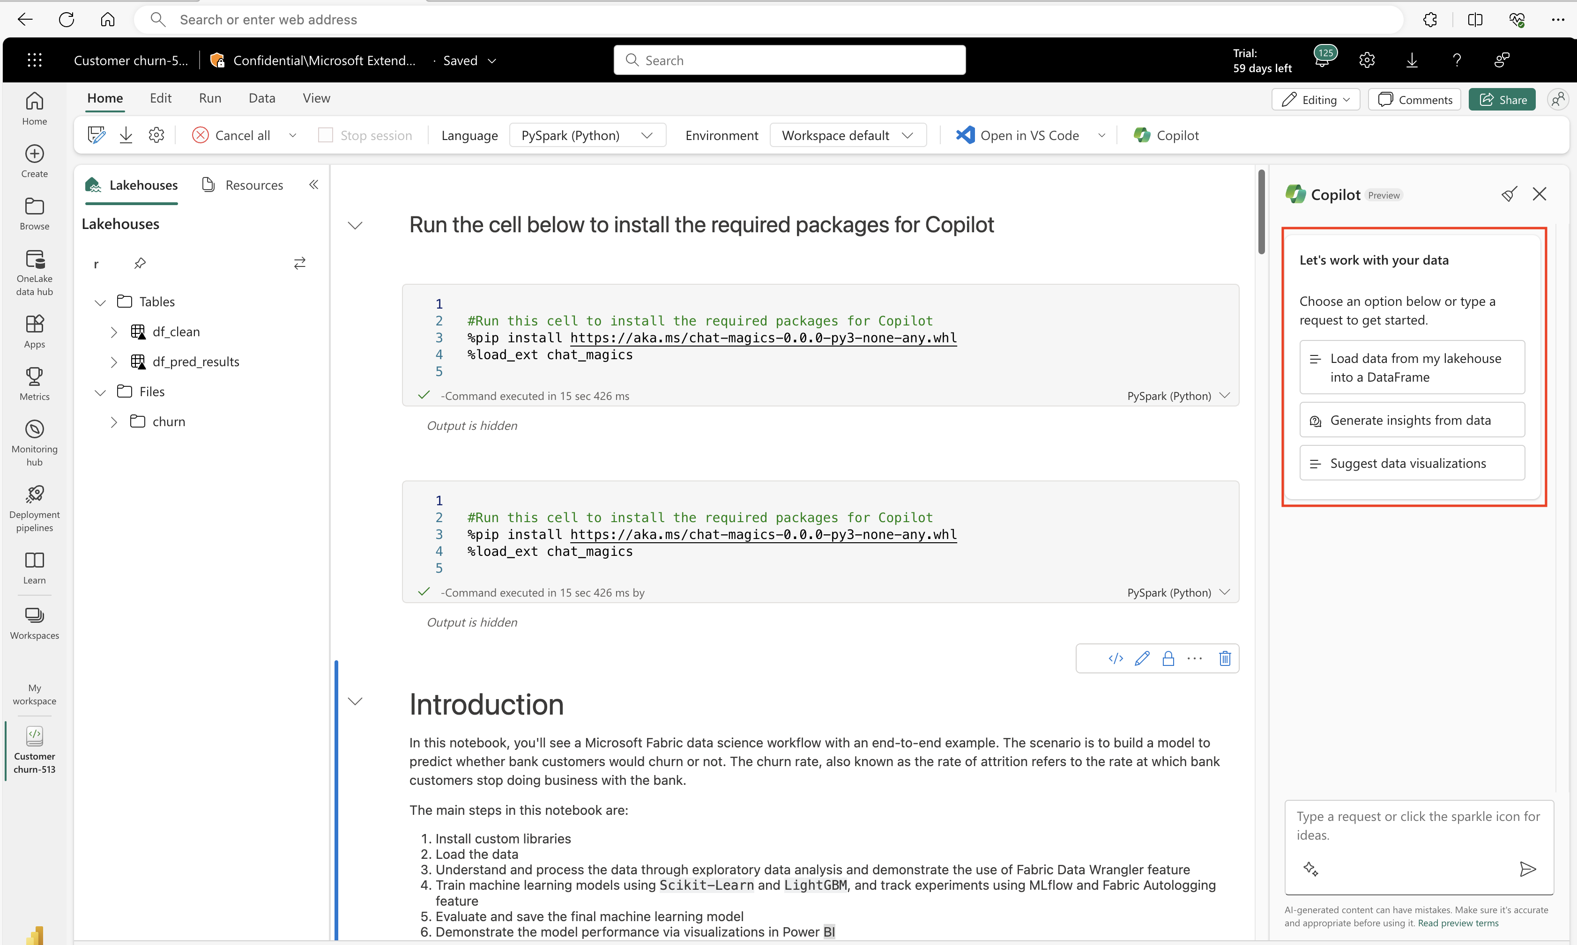The image size is (1577, 945).
Task: Switch to the Run ribbon tab
Action: [x=210, y=98]
